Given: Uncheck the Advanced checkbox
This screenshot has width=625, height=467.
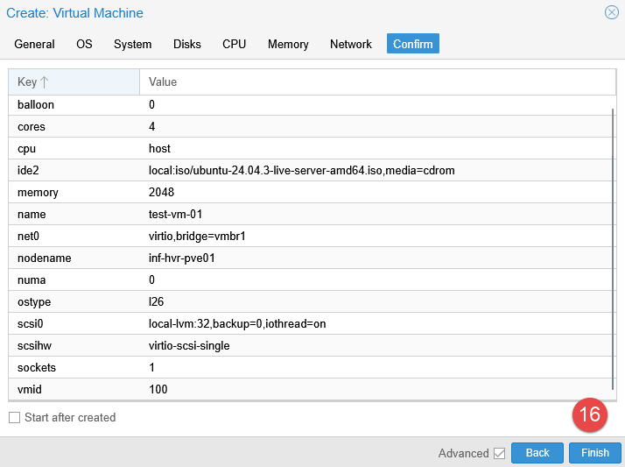Looking at the screenshot, I should pyautogui.click(x=500, y=453).
